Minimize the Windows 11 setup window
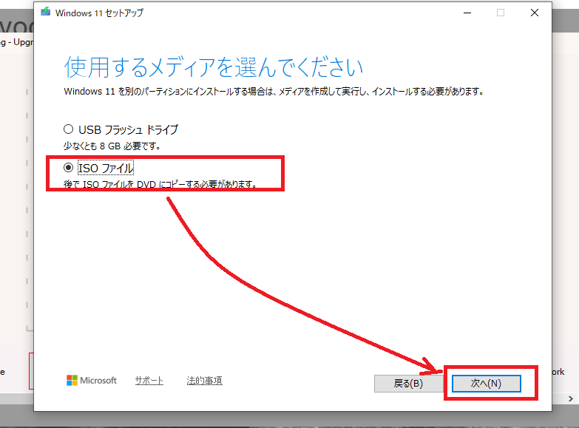This screenshot has height=428, width=579. tap(467, 13)
